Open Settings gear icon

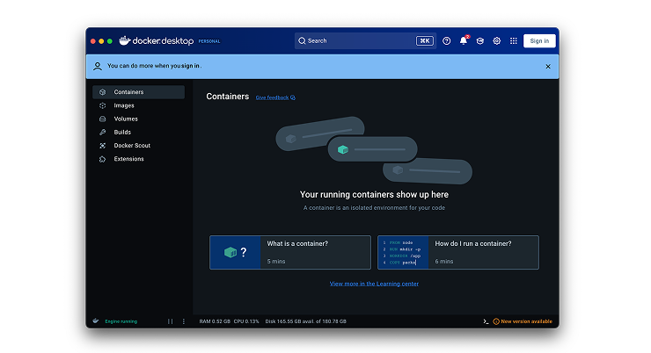496,40
